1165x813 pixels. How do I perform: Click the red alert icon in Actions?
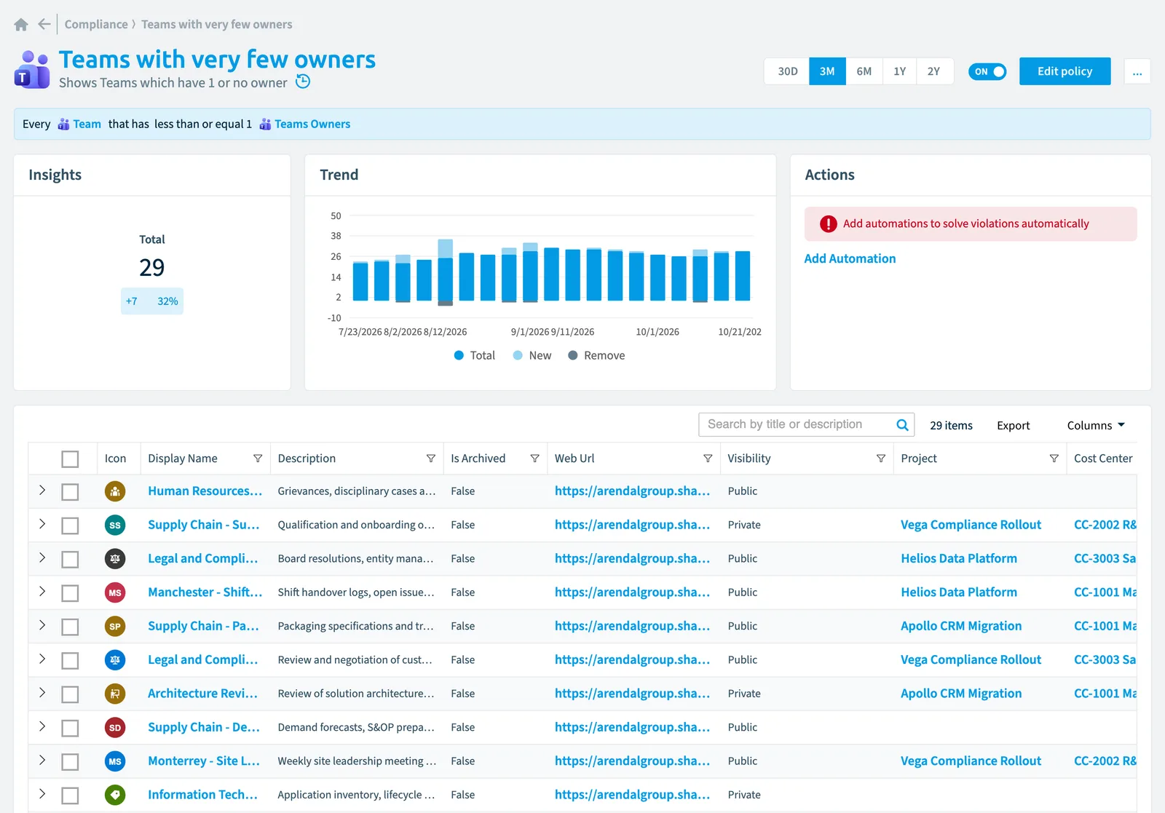tap(828, 224)
